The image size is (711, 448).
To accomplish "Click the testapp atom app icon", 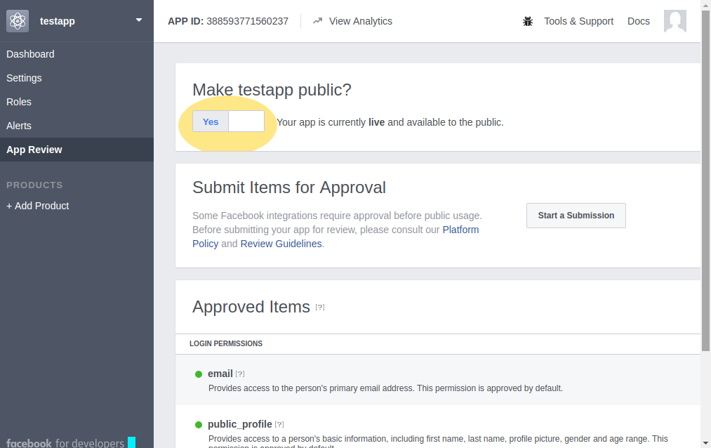I will coord(18,21).
